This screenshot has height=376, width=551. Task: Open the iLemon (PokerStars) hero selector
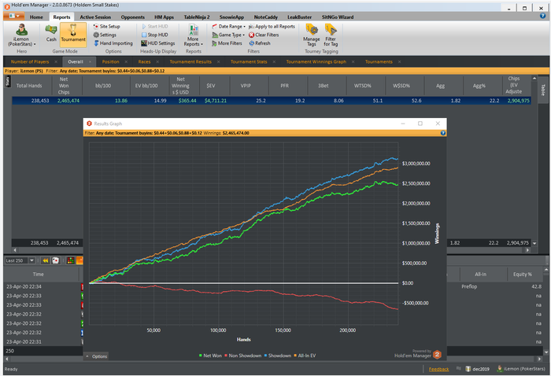(21, 35)
